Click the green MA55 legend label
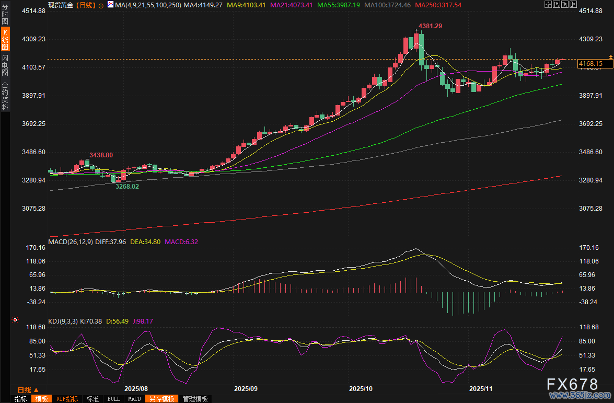Viewport: 614px width, 403px height. (338, 5)
